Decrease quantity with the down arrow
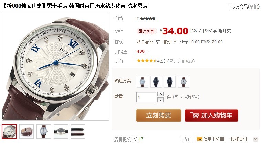 click(x=161, y=100)
